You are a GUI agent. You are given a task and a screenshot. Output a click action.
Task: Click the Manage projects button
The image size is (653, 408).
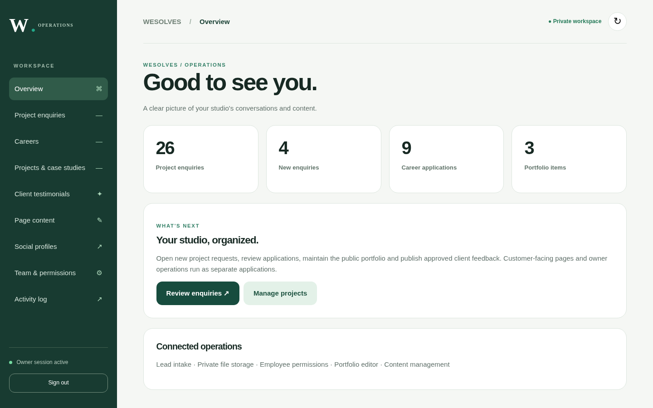click(x=280, y=293)
